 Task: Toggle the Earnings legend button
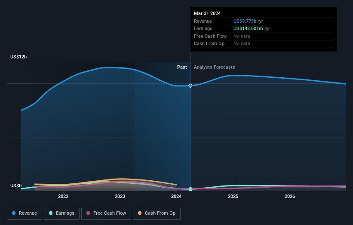click(61, 213)
